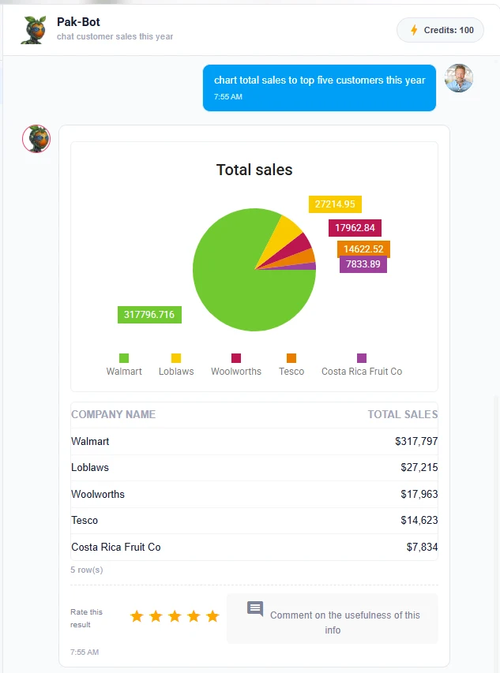Viewport: 500px width, 673px height.
Task: Rate the result three stars
Action: (x=175, y=616)
